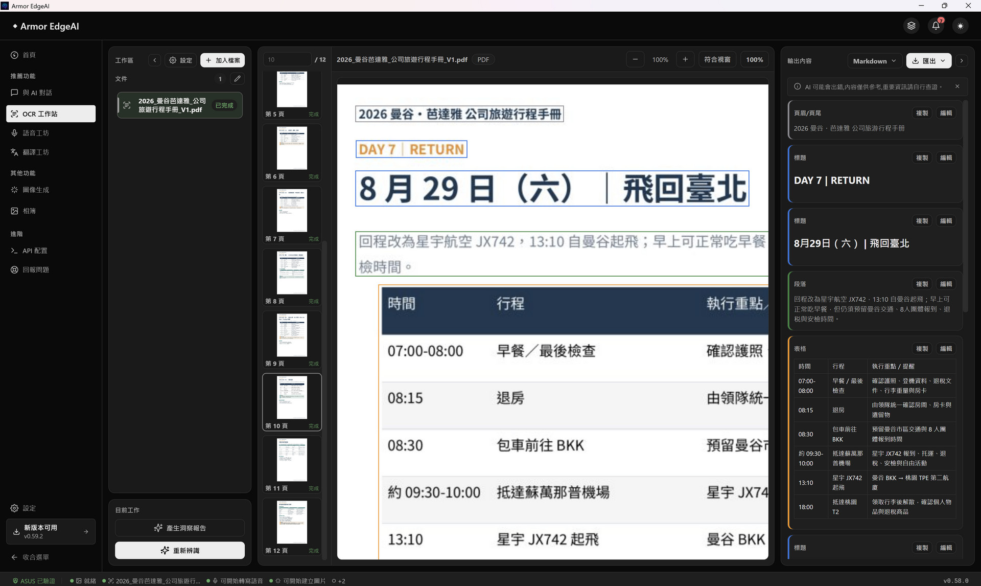Click 產生洞察報告 button

(180, 528)
